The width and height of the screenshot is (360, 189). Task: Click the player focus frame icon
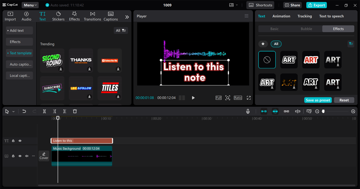[228, 98]
